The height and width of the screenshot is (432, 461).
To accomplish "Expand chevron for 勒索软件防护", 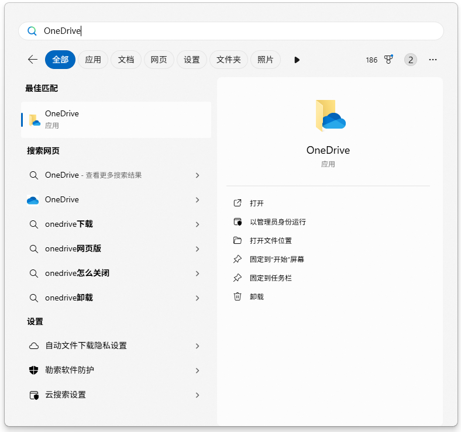I will pos(198,371).
